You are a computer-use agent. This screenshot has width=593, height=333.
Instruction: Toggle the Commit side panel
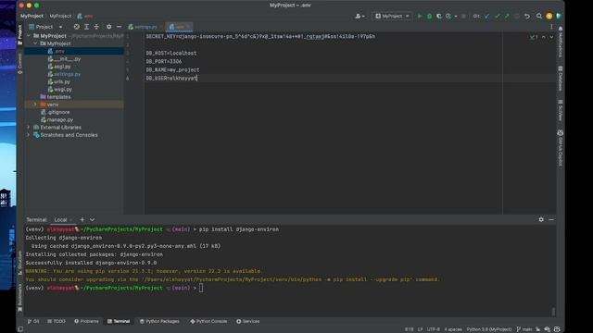point(20,64)
